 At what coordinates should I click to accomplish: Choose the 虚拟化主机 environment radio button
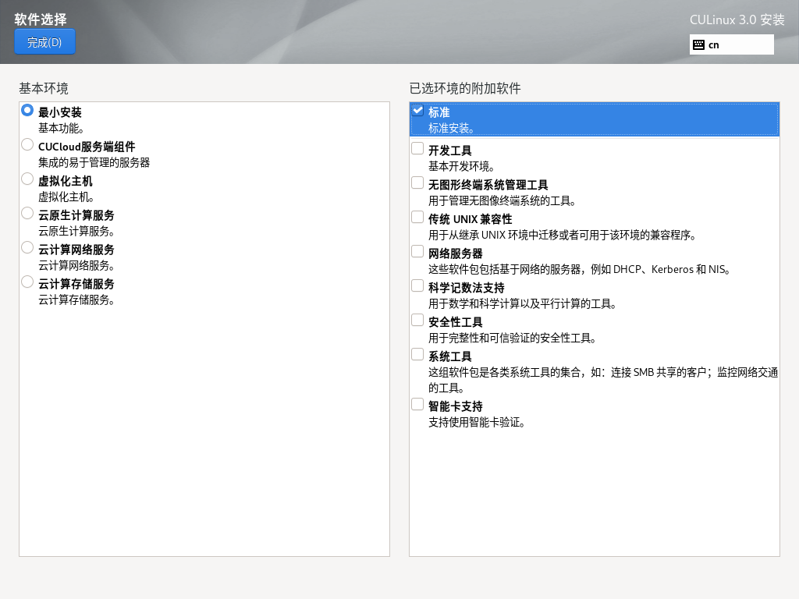click(27, 179)
